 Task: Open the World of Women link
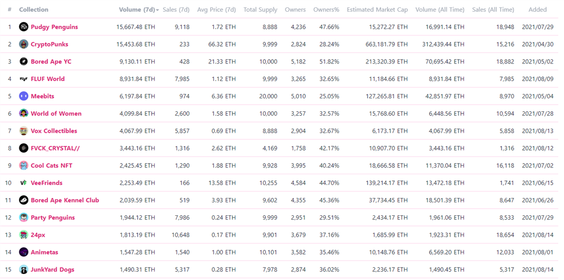pyautogui.click(x=56, y=114)
